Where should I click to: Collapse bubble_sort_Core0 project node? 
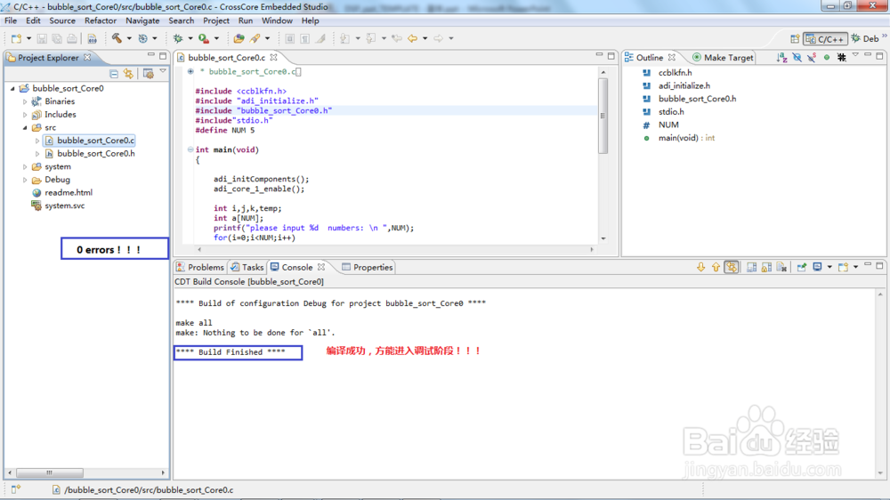[x=12, y=89]
